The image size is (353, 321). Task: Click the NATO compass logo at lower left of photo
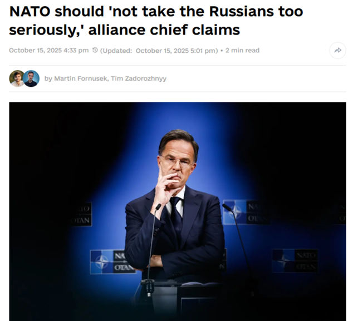101,262
